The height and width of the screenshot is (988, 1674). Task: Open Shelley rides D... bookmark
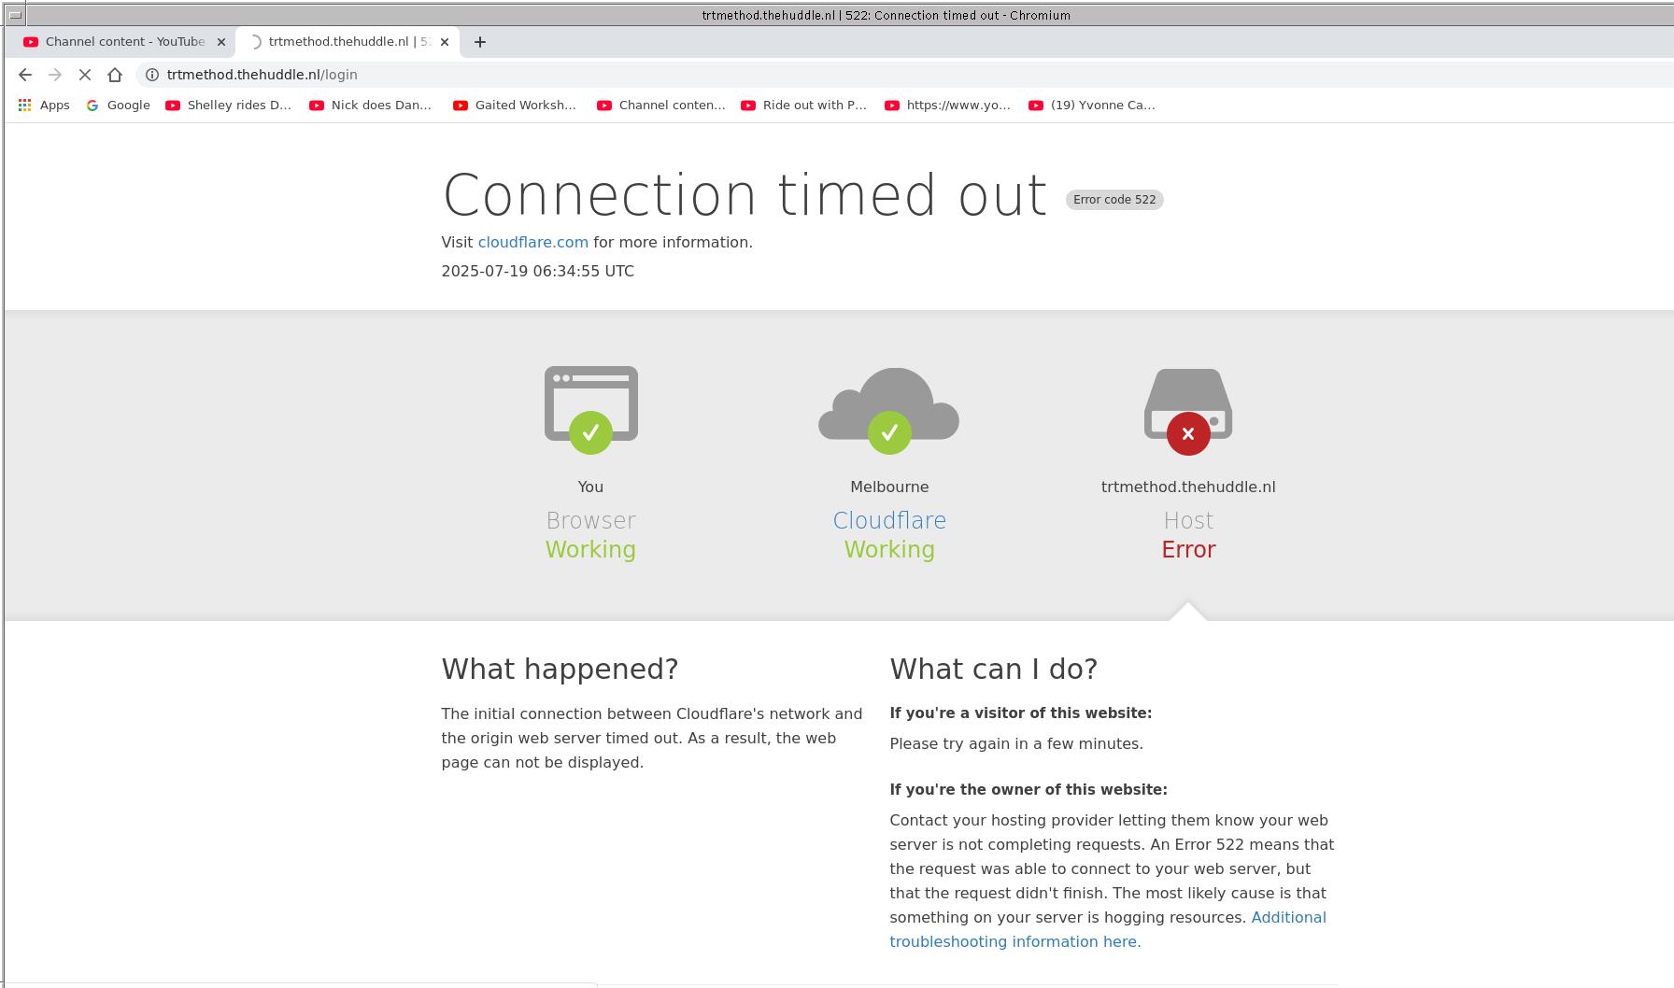[229, 106]
